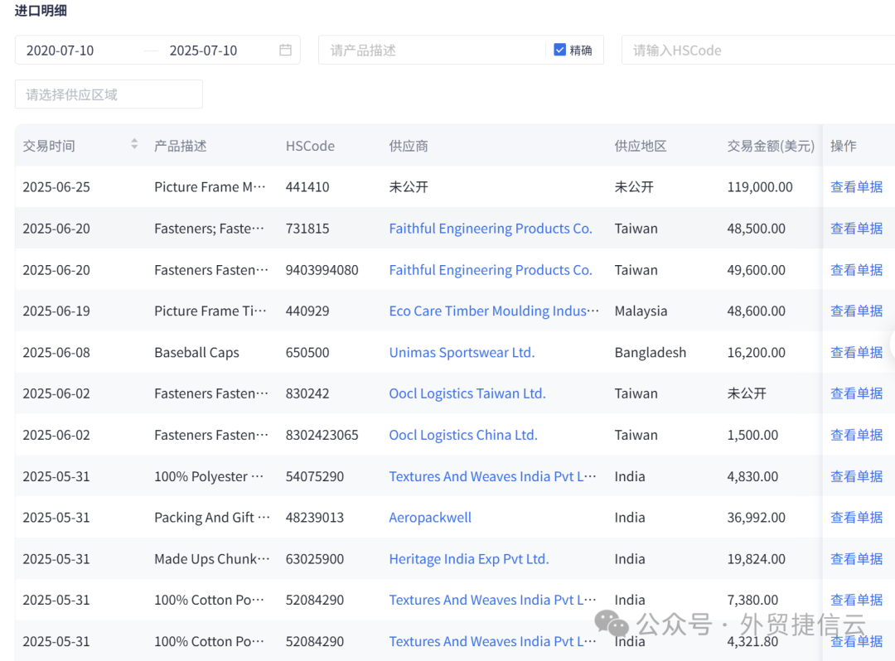The width and height of the screenshot is (895, 661).
Task: Click the 操作 column header
Action: point(843,146)
